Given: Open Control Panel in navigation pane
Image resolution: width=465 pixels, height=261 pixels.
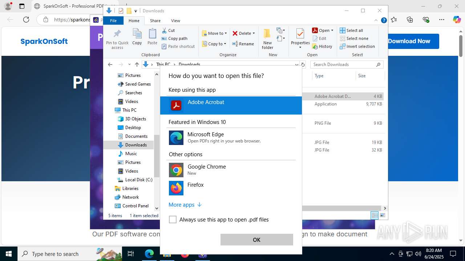Looking at the screenshot, I should coord(132,206).
